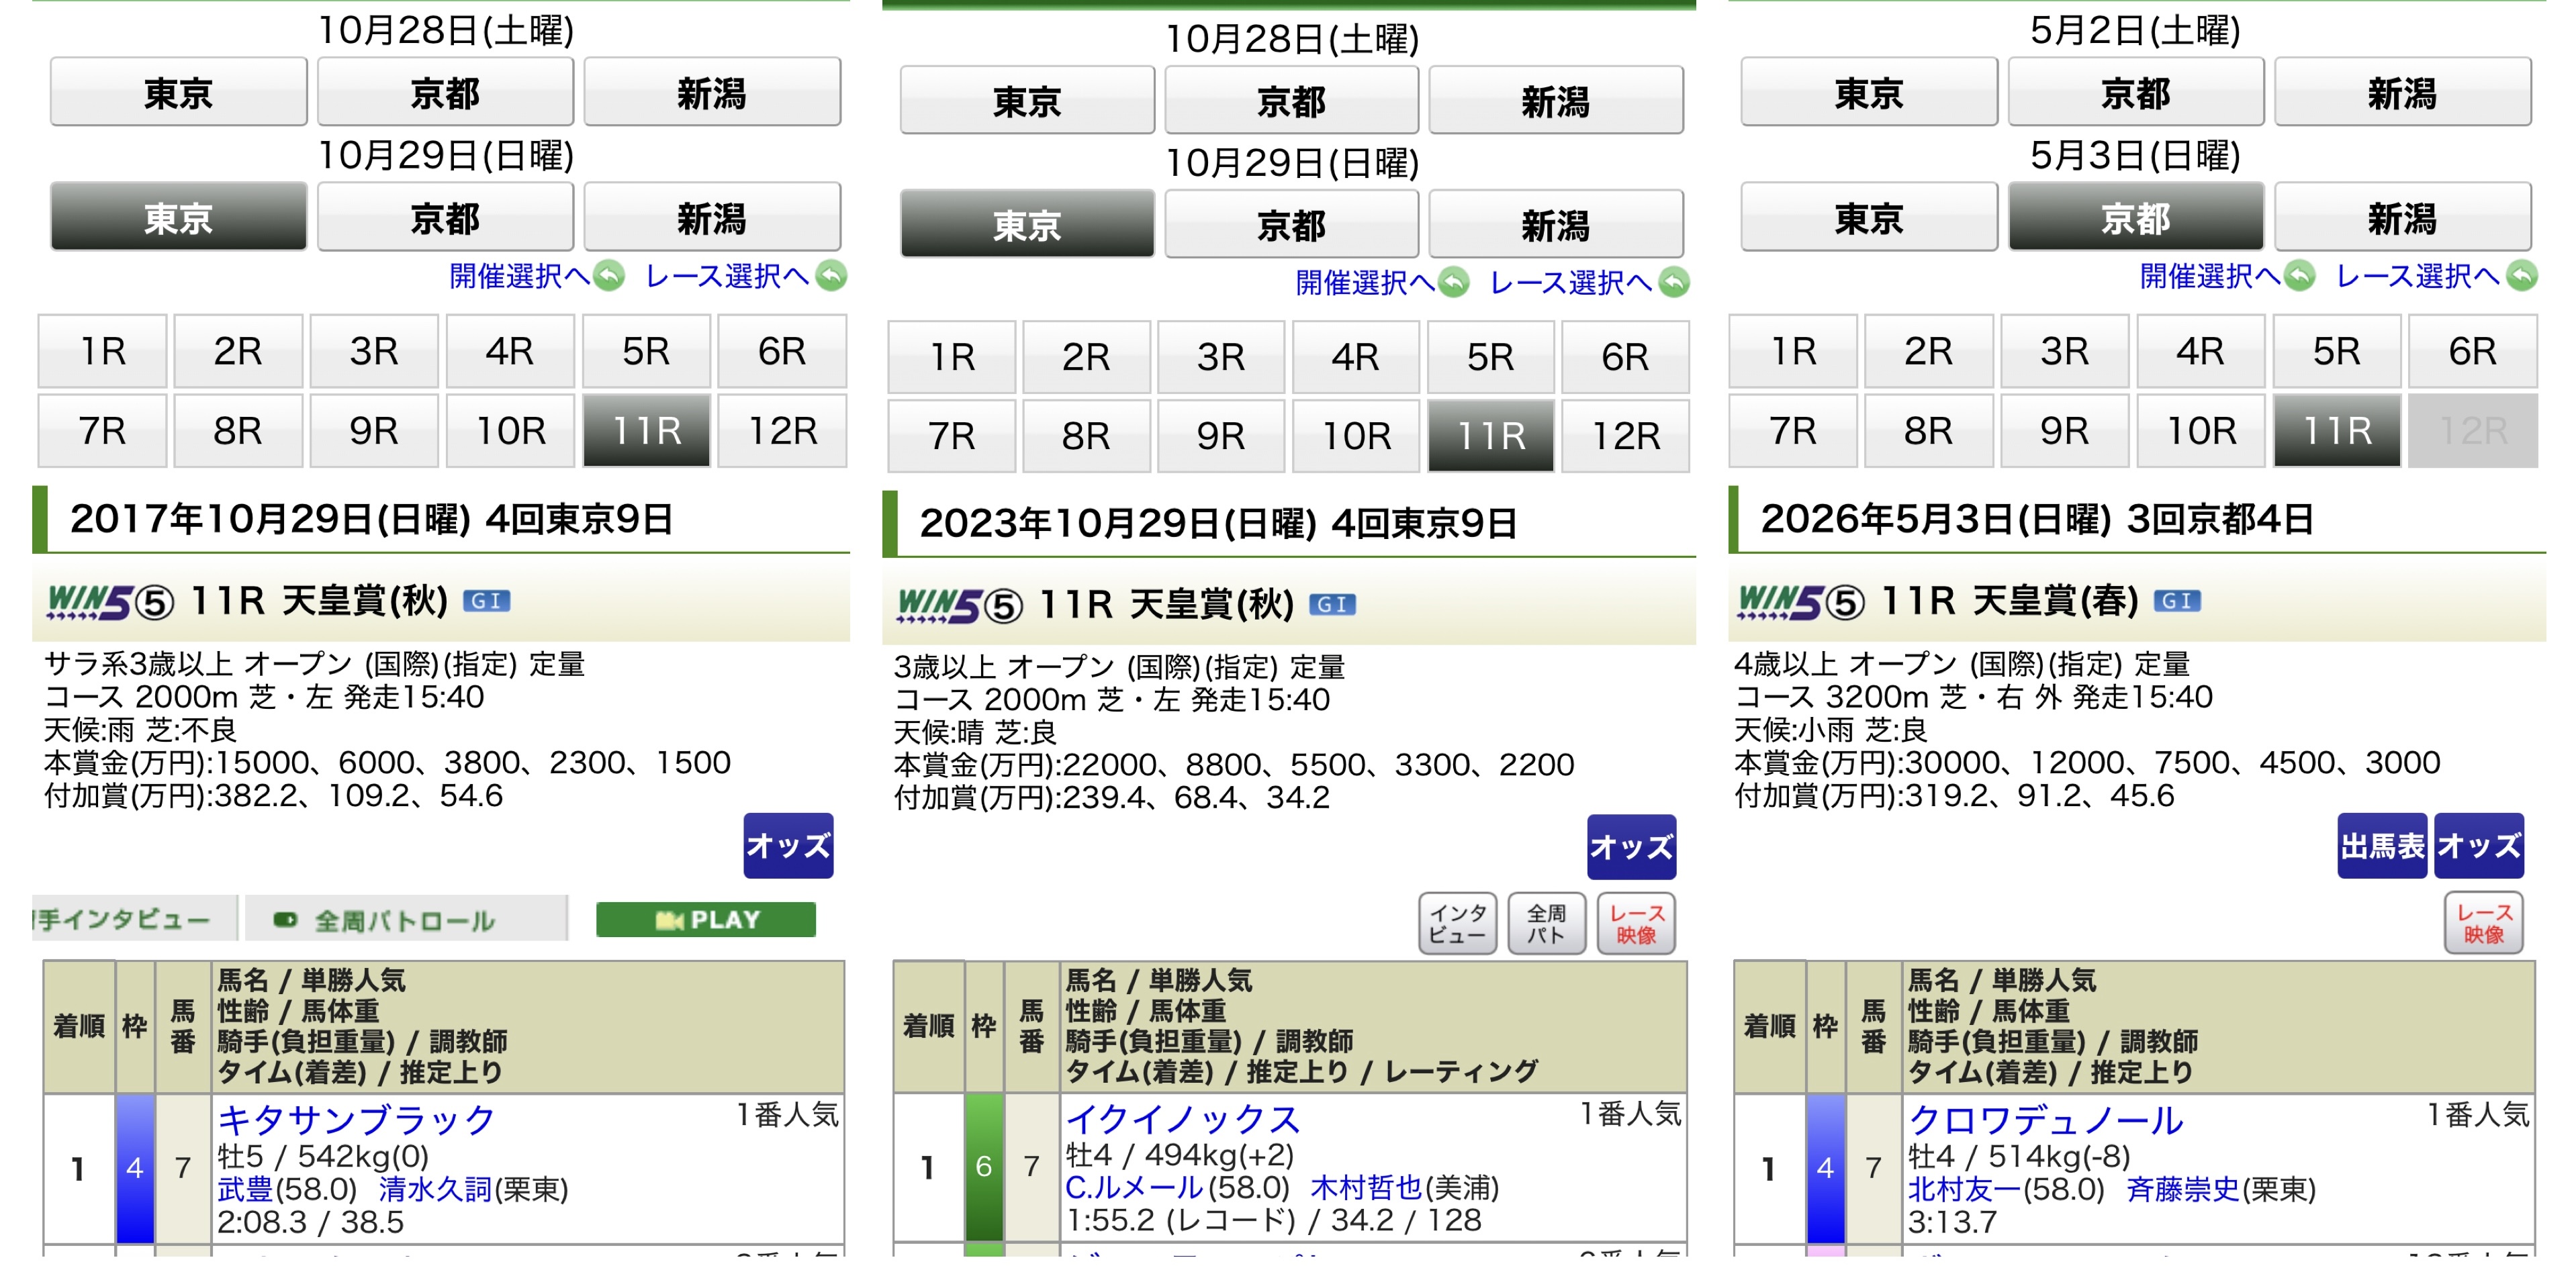Image resolution: width=2576 pixels, height=1266 pixels.
Task: Click the 全周パト icon button
Action: coord(1546,924)
